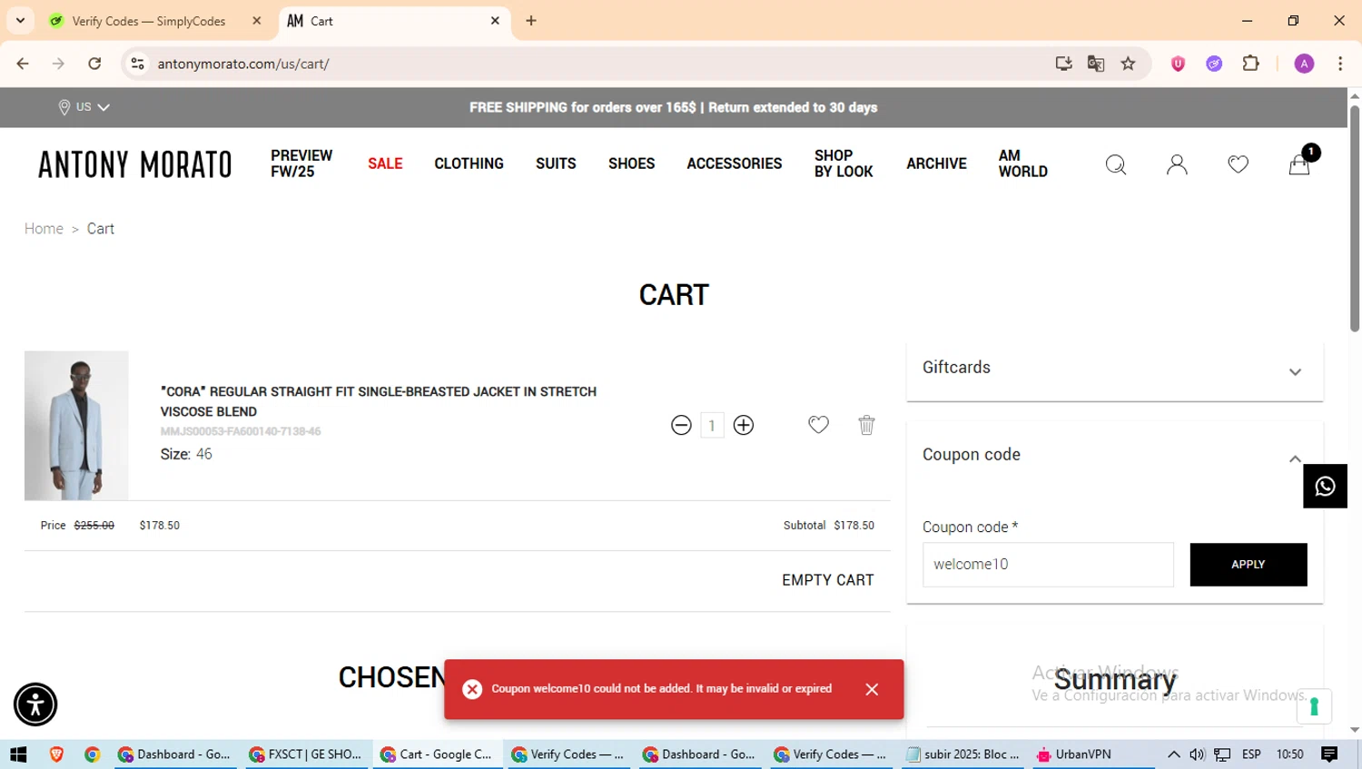Open the taskbar volume icon

(1197, 754)
